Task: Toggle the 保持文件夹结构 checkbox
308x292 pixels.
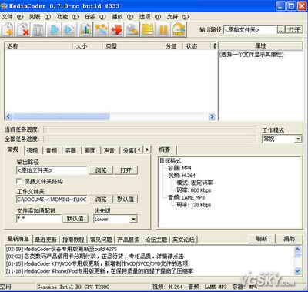Action: coord(19,181)
